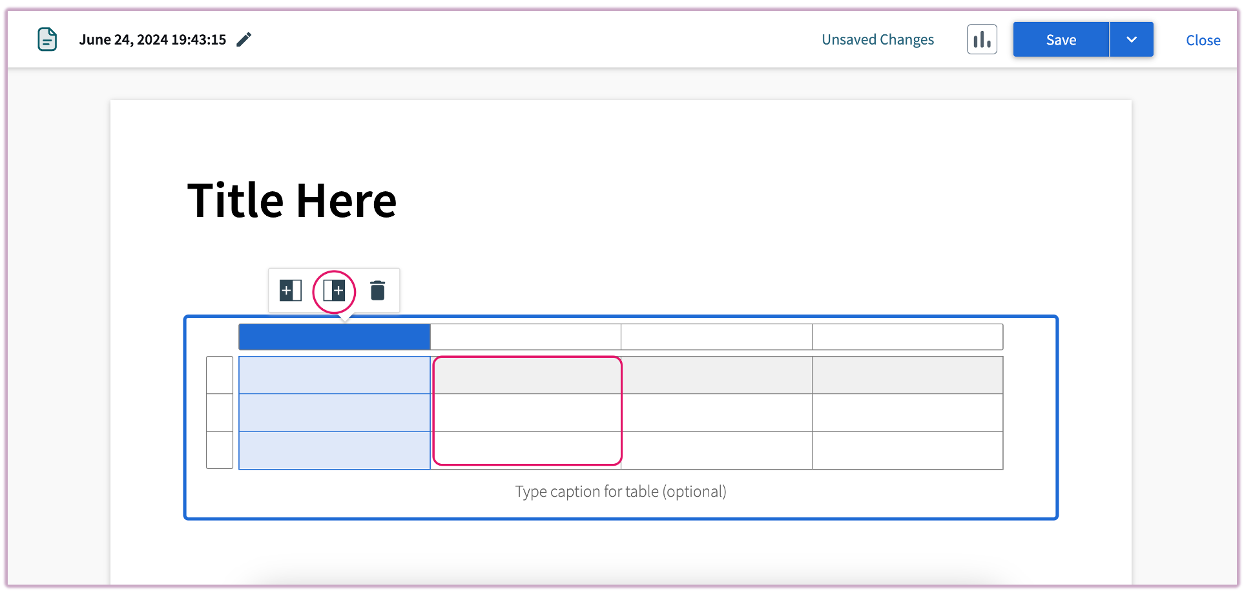
Task: Click the Close link
Action: point(1203,40)
